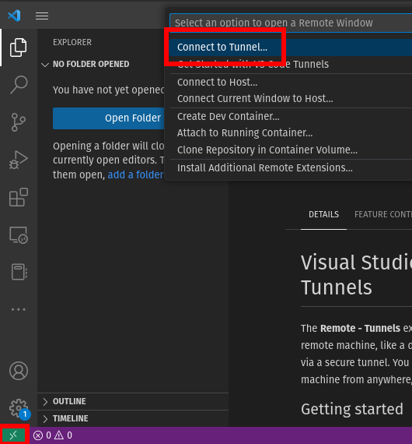Open the Source Control view icon
Screen dimensions: 412x444
click(x=19, y=122)
